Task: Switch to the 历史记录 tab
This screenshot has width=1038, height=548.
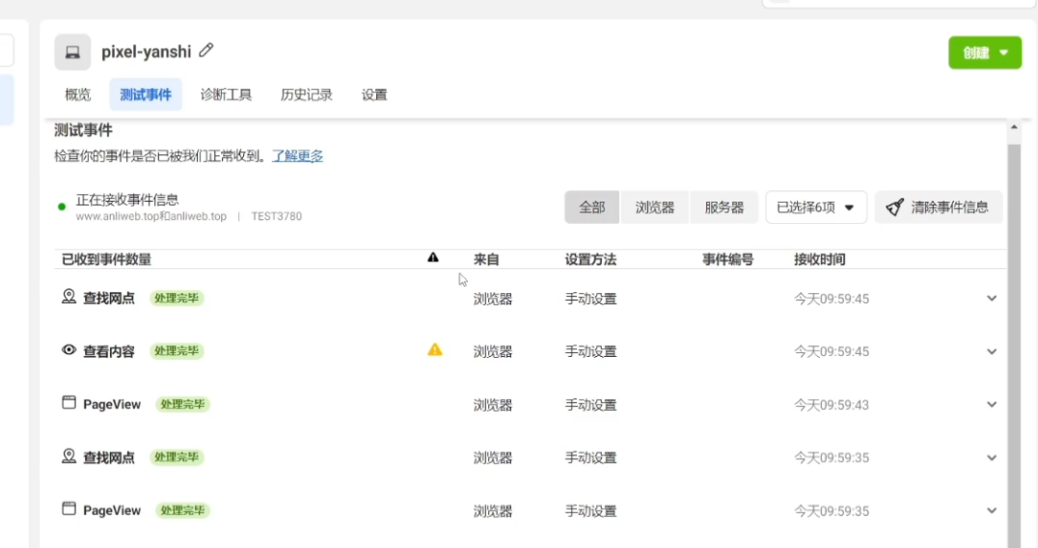Action: click(307, 95)
